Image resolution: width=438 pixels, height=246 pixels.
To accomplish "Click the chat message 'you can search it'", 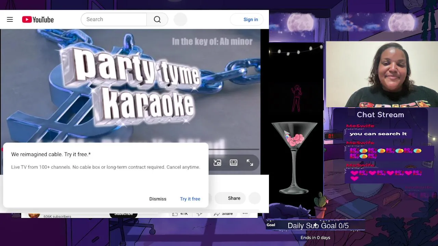I will point(378,134).
